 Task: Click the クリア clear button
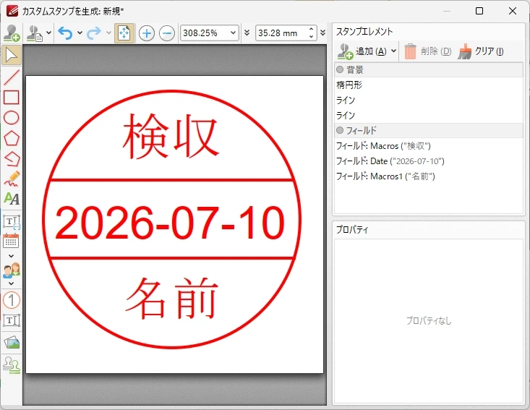click(x=481, y=51)
